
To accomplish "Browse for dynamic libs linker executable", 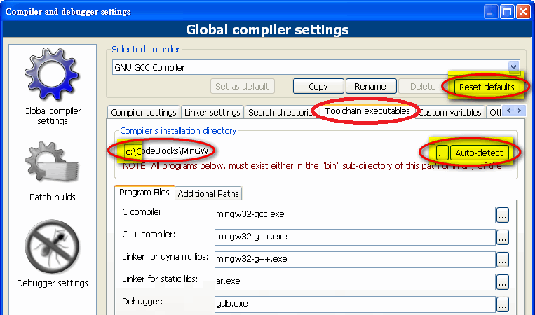I will point(502,259).
